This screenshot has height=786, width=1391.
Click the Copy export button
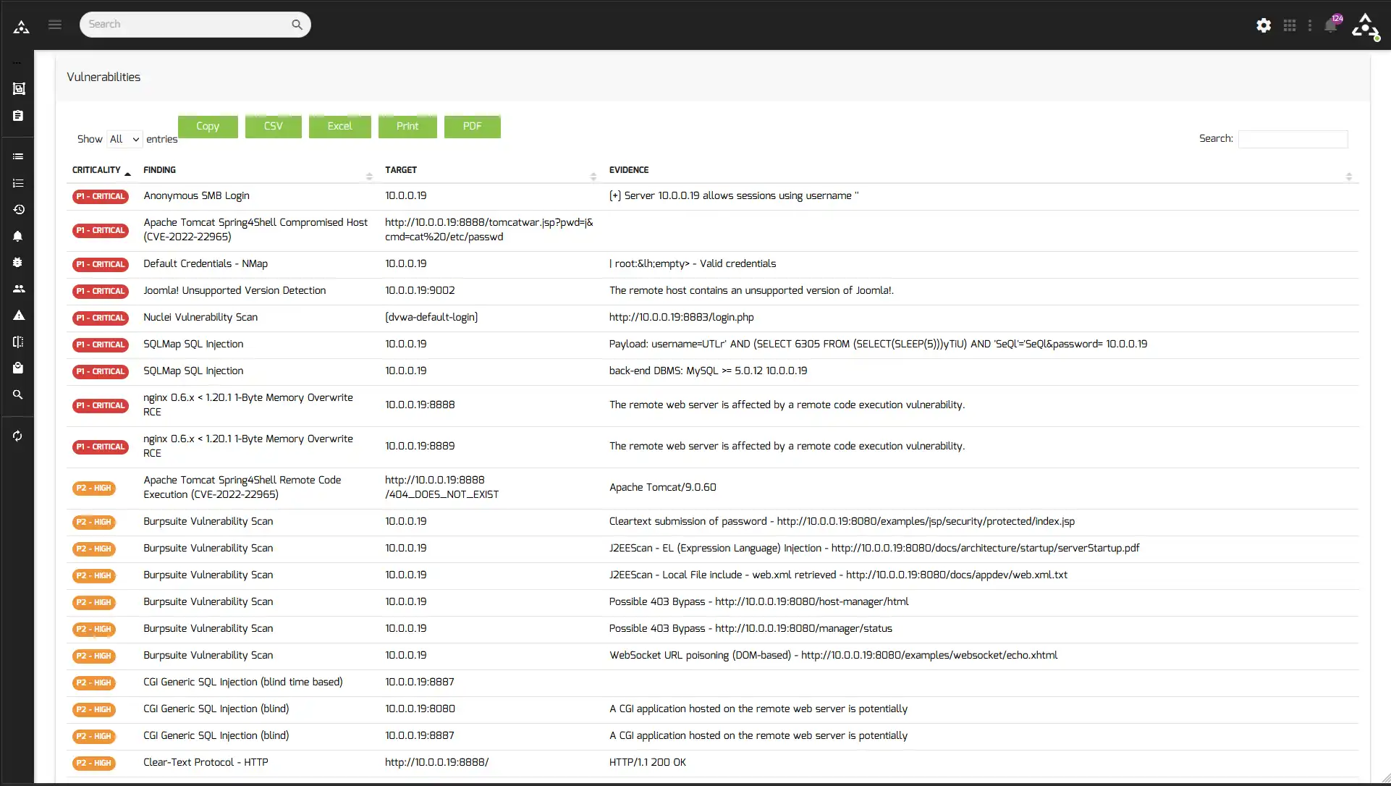coord(207,126)
